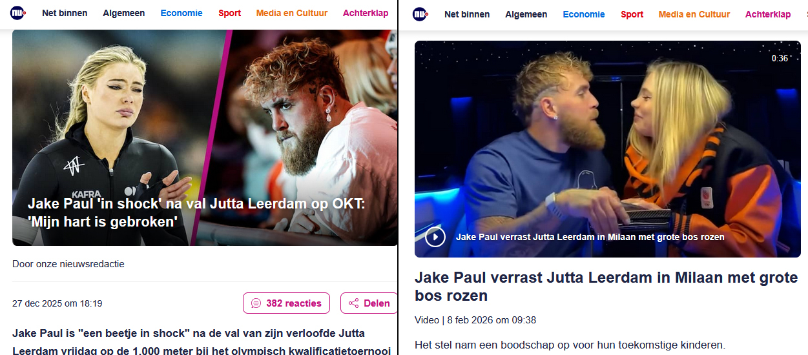808x355 pixels.
Task: Open Achterklap in right navigation bar
Action: coord(768,14)
